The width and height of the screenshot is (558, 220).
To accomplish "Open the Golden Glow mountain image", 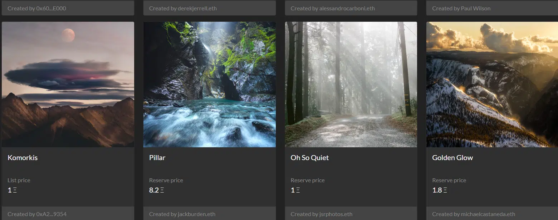I will point(492,85).
